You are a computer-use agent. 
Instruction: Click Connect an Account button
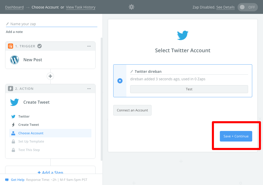pos(132,110)
